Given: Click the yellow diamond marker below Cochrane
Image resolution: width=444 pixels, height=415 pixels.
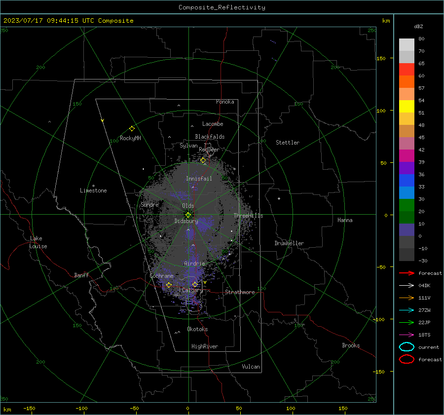Looking at the screenshot, I should [169, 285].
